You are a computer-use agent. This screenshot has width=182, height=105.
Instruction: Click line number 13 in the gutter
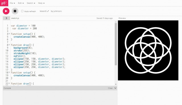pos(7,59)
